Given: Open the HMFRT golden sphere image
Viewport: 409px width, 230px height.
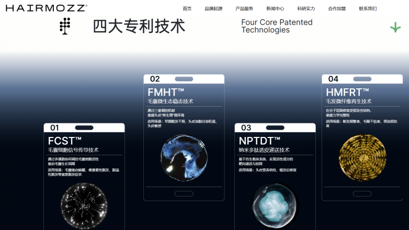Looking at the screenshot, I should 362,157.
